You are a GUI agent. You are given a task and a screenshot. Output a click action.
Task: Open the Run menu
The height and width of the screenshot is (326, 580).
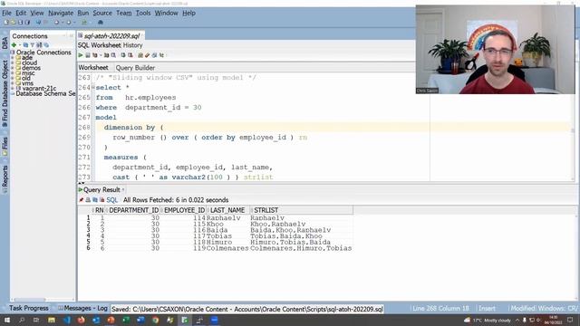tap(82, 13)
